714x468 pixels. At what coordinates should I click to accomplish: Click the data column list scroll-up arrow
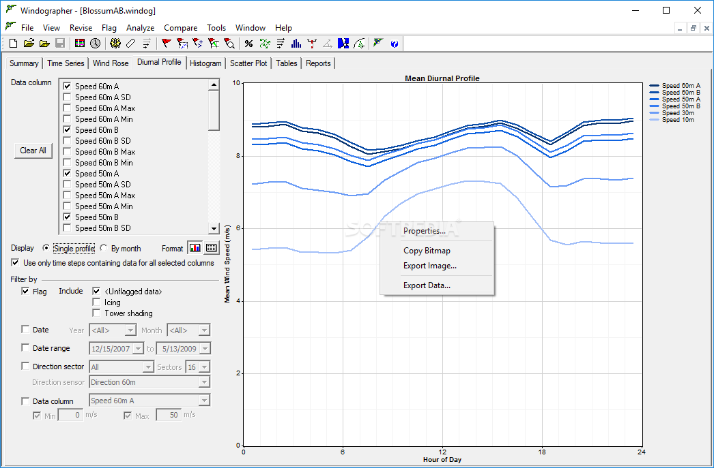214,85
